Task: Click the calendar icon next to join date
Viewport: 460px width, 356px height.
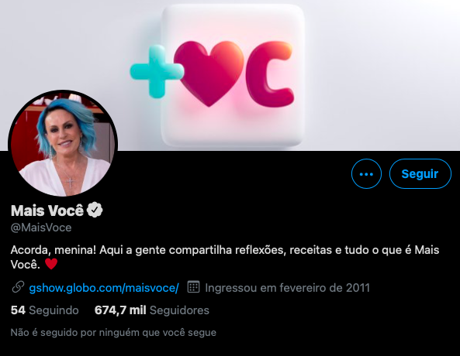Action: pos(194,287)
